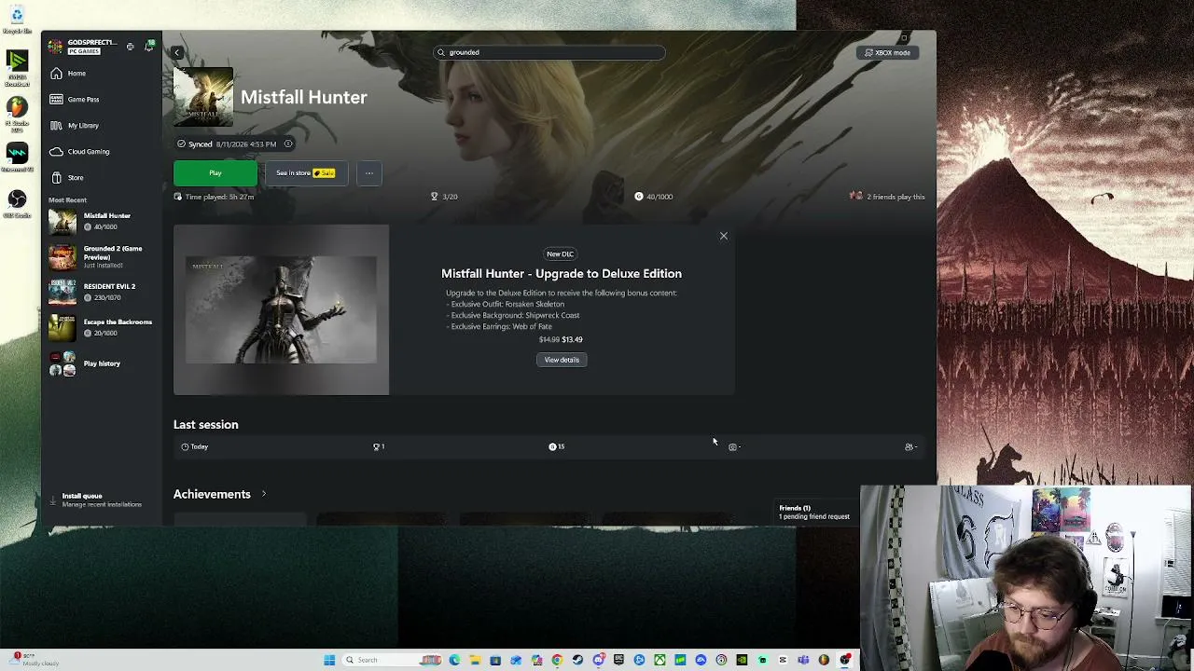Open Epic Games Launcher from the taskbar
The image size is (1194, 671).
618,661
